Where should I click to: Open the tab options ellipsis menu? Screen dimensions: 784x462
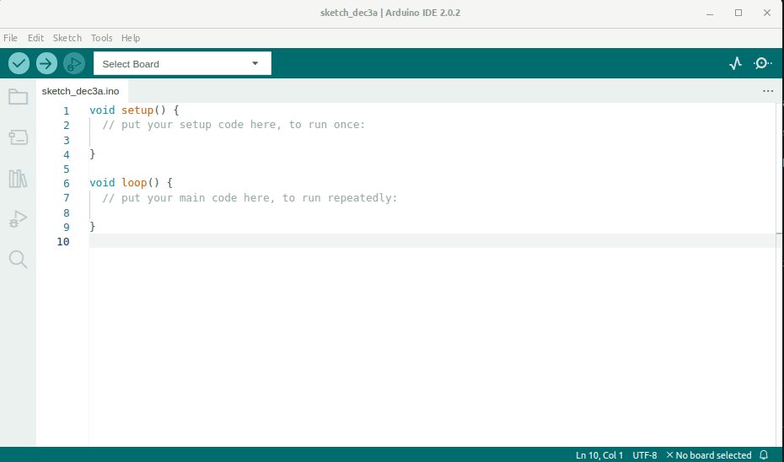coord(767,91)
